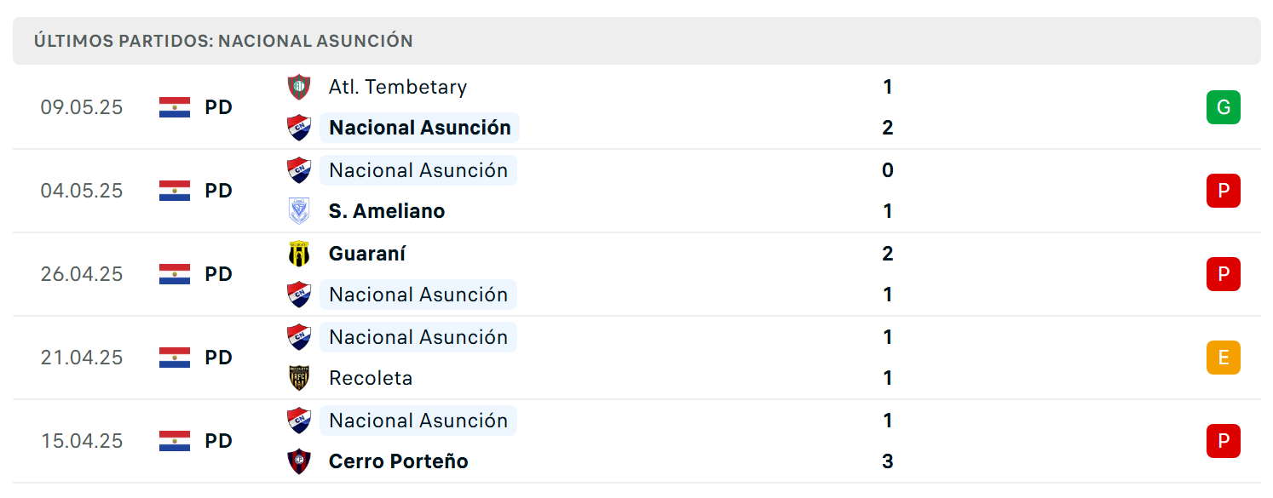Click the Atl. Tembetary club crest
Screen dimensions: 1273x498
[x=299, y=87]
